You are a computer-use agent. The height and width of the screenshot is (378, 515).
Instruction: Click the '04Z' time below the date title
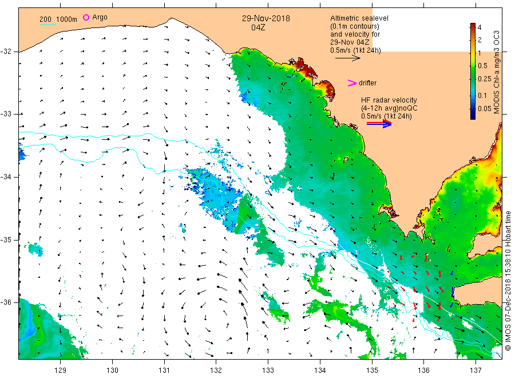(x=258, y=27)
